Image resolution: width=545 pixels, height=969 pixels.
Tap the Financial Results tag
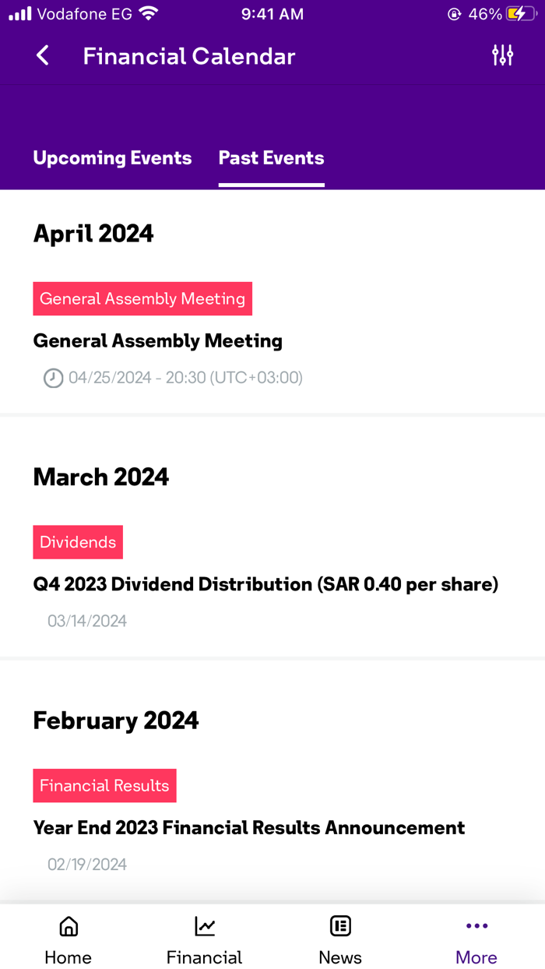tap(104, 785)
